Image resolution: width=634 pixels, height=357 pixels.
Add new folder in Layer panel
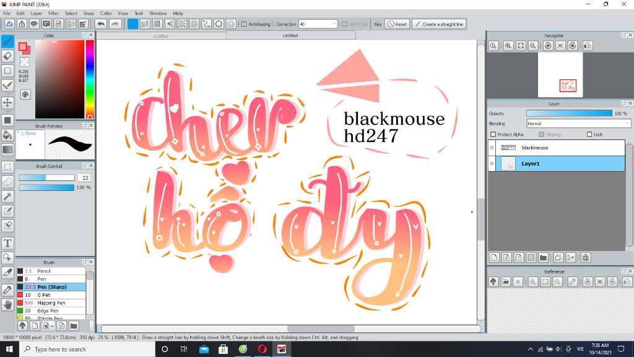[543, 257]
